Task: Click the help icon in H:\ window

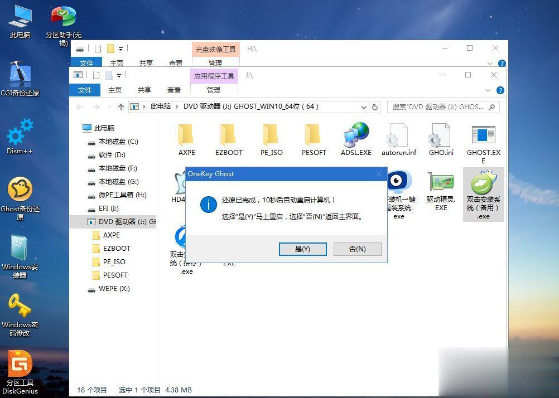Action: (x=502, y=64)
